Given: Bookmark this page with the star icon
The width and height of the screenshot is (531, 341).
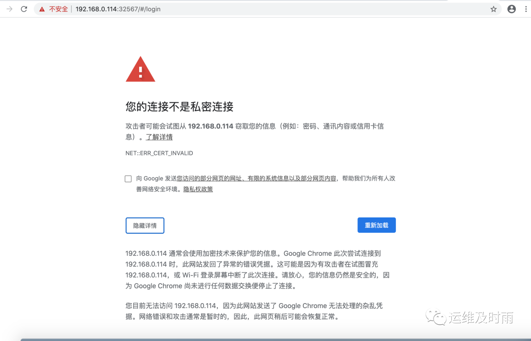Looking at the screenshot, I should tap(494, 9).
